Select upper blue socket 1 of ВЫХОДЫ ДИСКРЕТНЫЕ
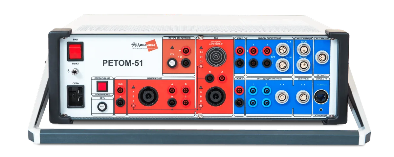Image resolution: width=394 pixels, height=157 pixels. (x=253, y=91)
